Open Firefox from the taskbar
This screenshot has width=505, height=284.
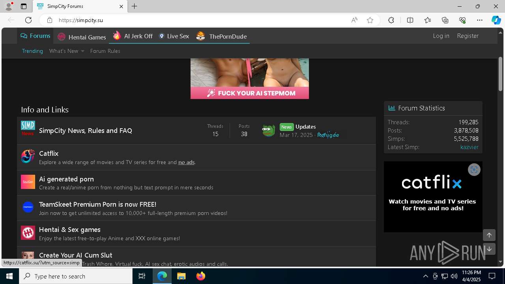[201, 276]
